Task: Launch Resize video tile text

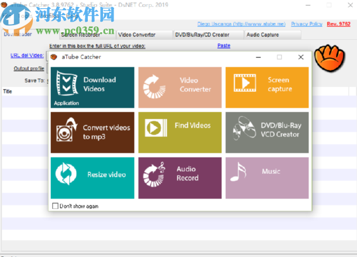Action: (x=107, y=174)
